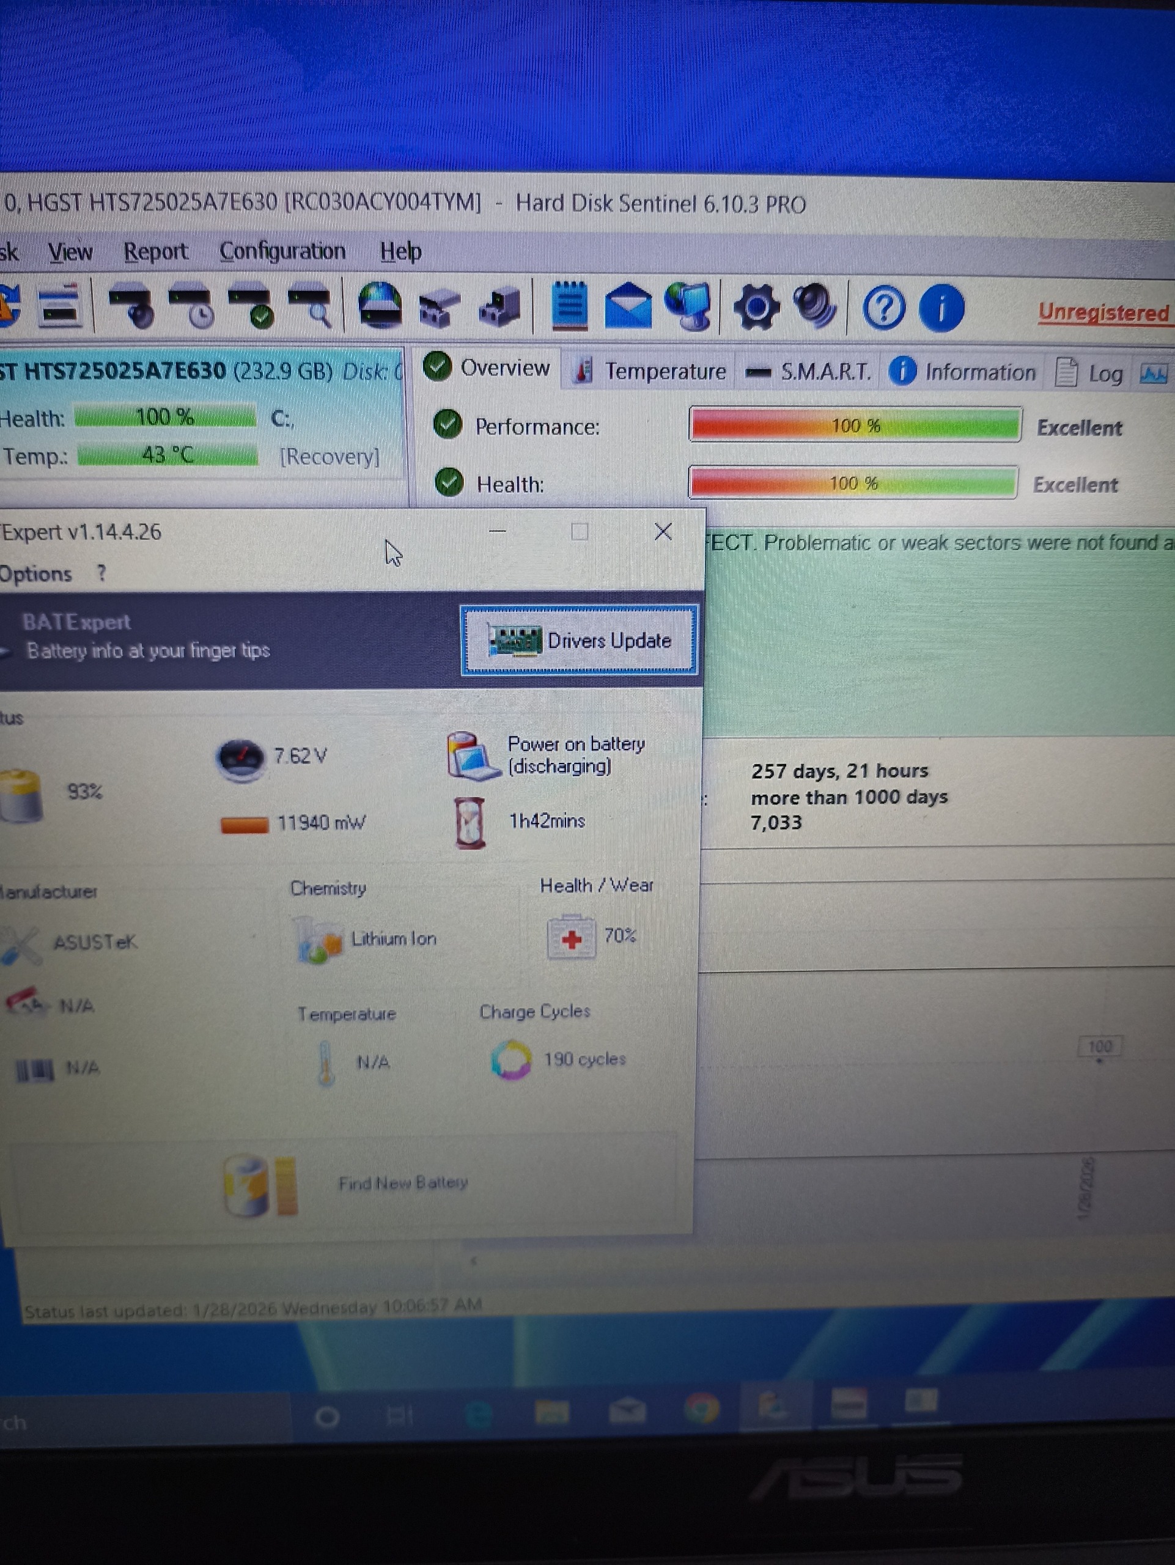1175x1565 pixels.
Task: Click the globe network monitor icon
Action: [x=688, y=306]
